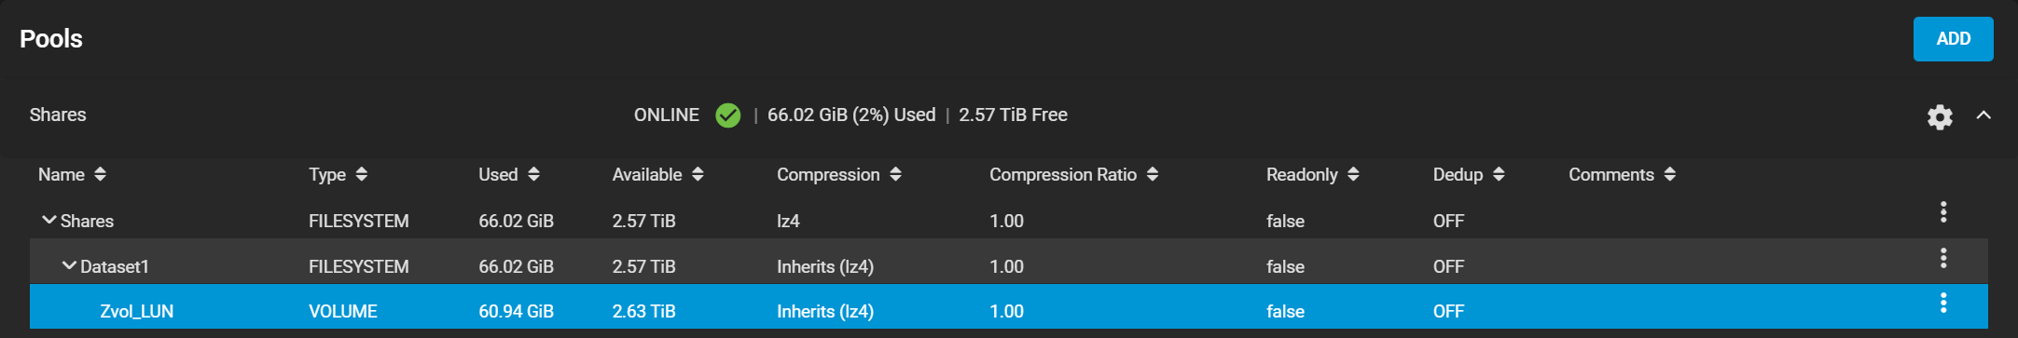
Task: Sort by the Available column arrows
Action: coord(698,174)
